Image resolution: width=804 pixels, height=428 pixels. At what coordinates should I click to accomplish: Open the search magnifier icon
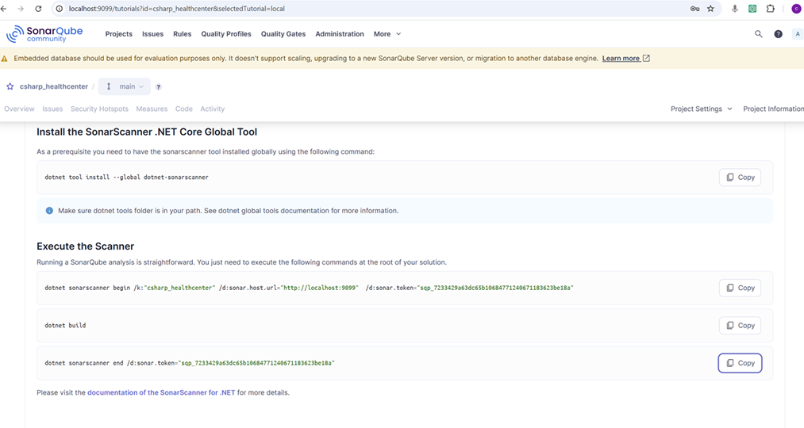click(x=759, y=34)
